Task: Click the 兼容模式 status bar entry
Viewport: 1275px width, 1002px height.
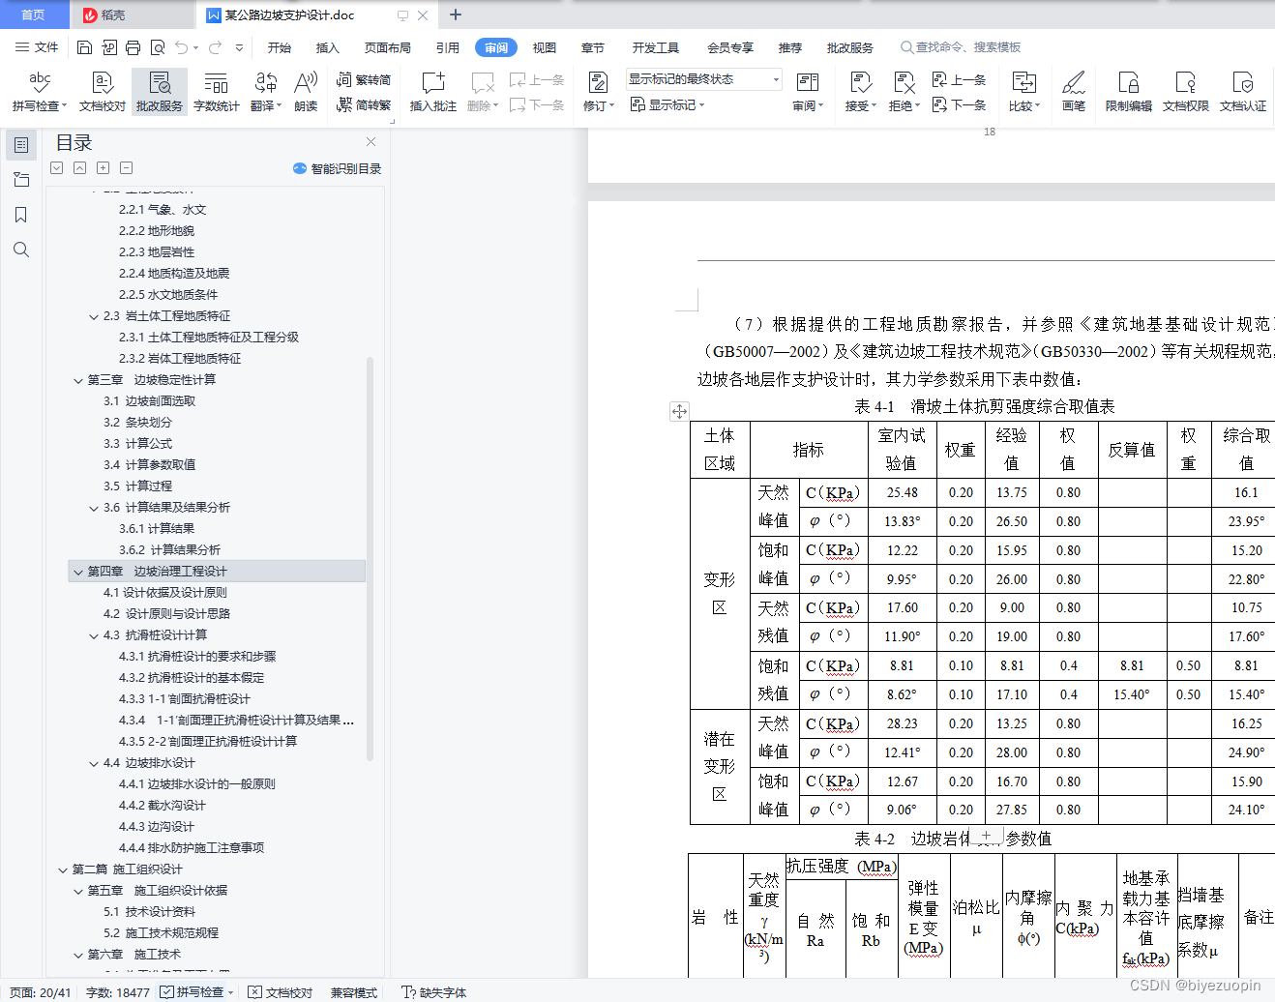Action: 354,992
